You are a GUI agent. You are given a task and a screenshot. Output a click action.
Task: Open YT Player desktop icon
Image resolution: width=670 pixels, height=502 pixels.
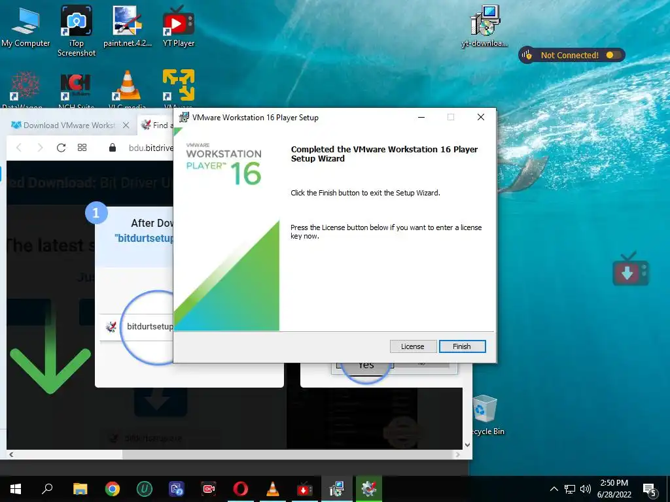(178, 26)
